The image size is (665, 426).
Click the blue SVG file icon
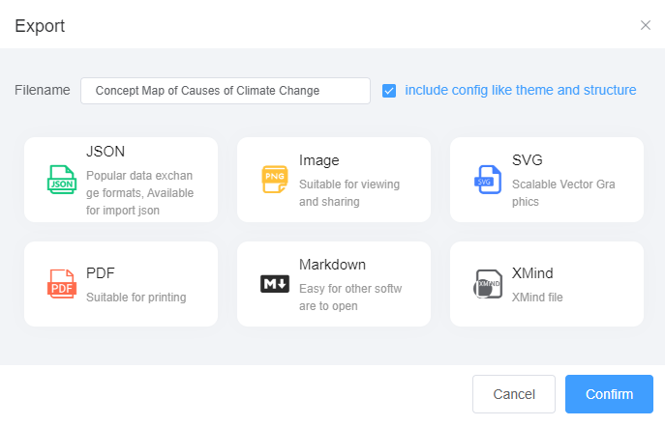[x=486, y=180]
